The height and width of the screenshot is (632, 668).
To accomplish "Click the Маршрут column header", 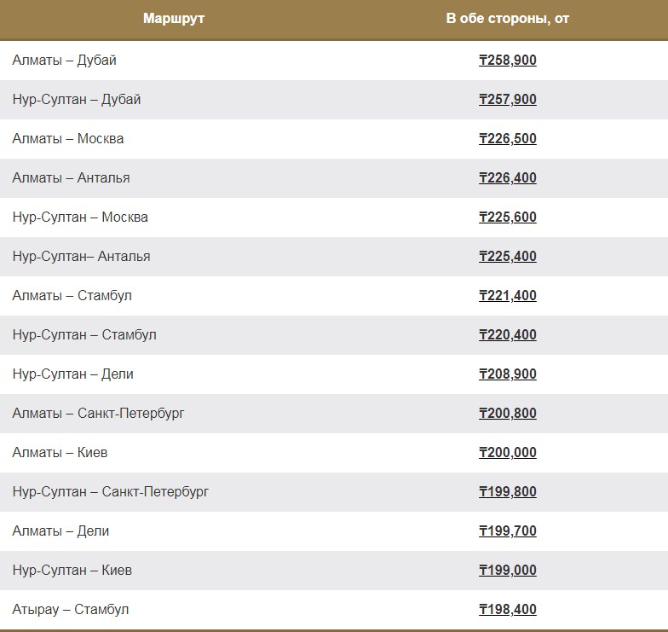I will tap(174, 19).
